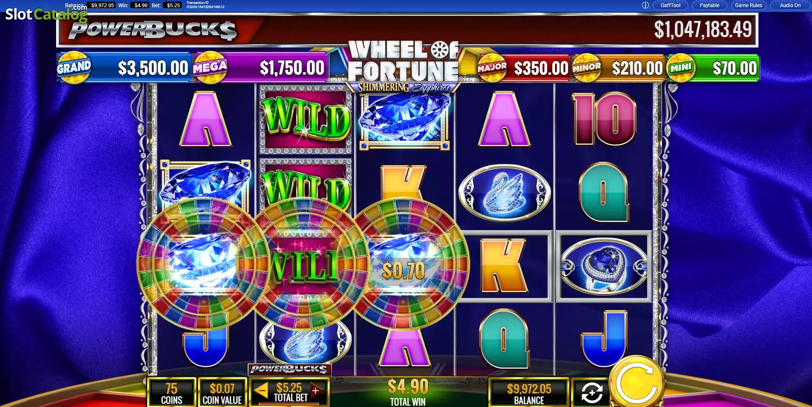Open the Paytable
Screen dimensions: 812x407
[x=710, y=6]
